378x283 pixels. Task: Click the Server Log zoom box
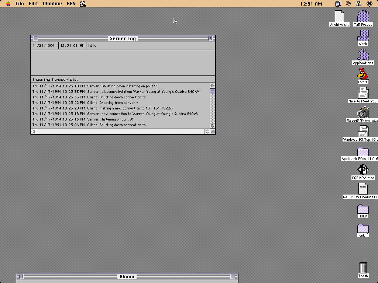[210, 38]
